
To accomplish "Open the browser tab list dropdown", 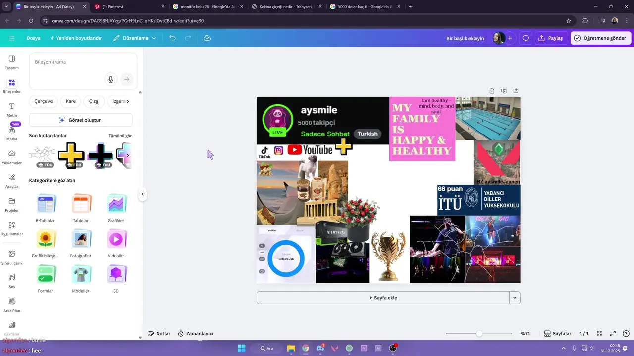I will [x=6, y=7].
